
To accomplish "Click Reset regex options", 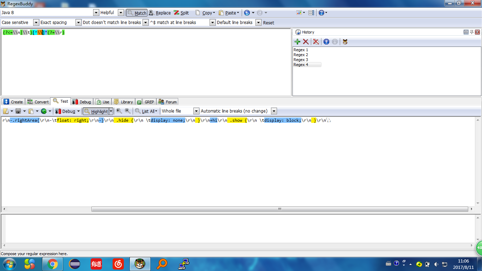I will pyautogui.click(x=269, y=23).
